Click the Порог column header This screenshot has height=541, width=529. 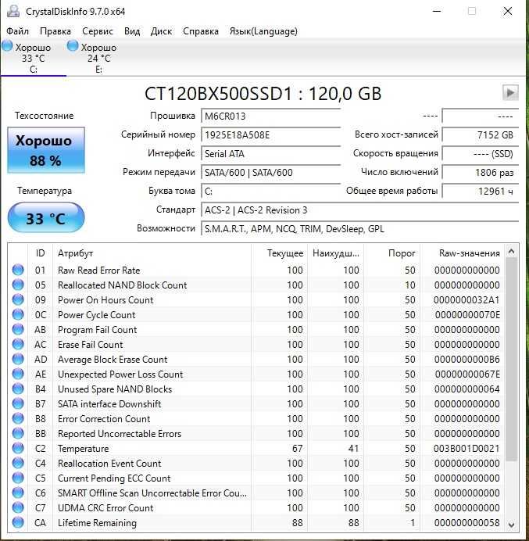click(x=391, y=253)
